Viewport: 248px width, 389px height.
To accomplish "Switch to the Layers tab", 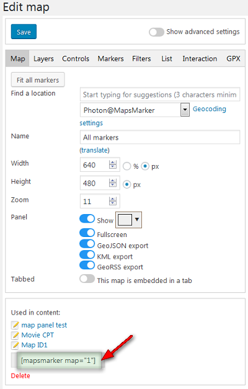I will point(43,59).
